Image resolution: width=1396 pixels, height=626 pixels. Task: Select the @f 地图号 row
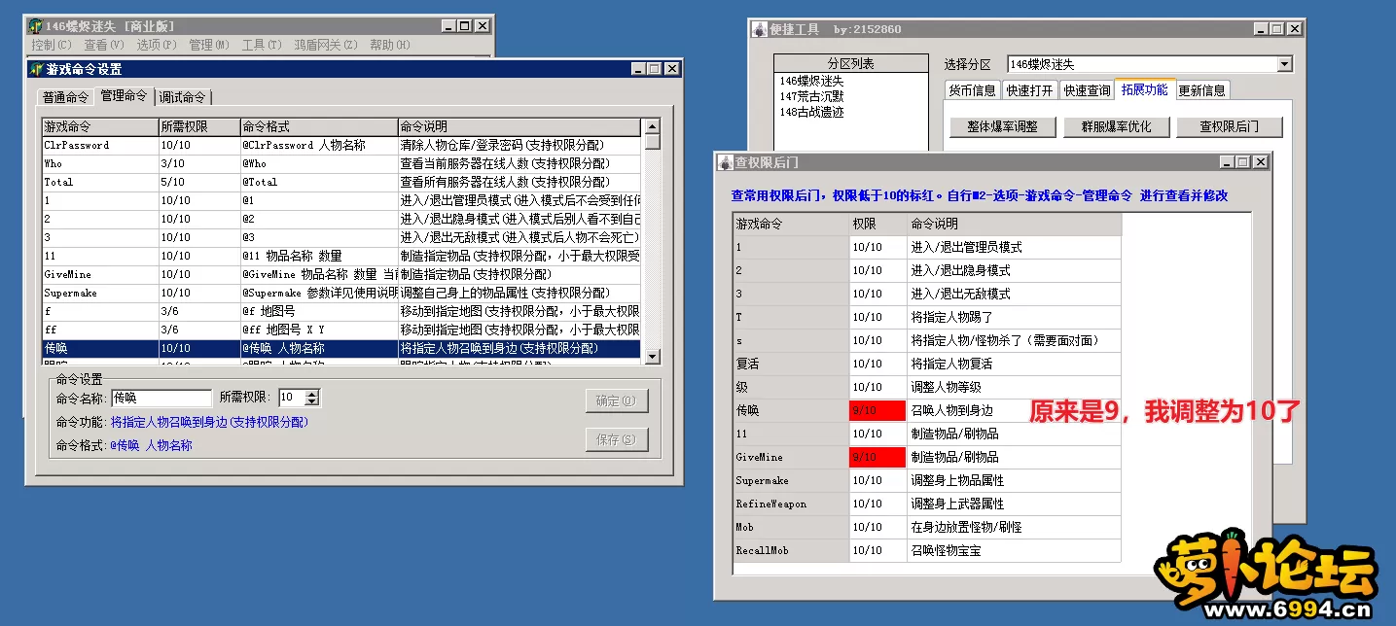(x=341, y=311)
